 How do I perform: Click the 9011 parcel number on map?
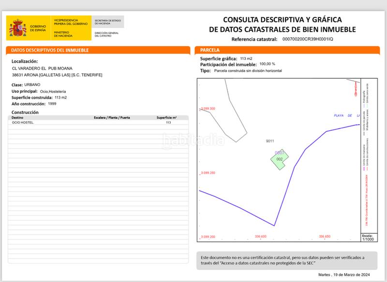(x=270, y=141)
